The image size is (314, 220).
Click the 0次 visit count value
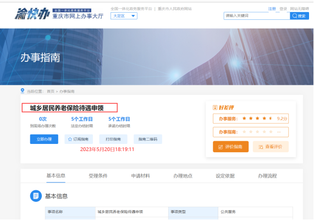click(43, 119)
